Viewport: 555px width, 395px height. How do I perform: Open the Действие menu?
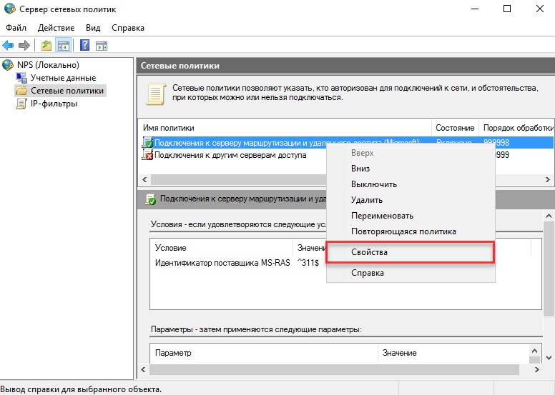(56, 28)
